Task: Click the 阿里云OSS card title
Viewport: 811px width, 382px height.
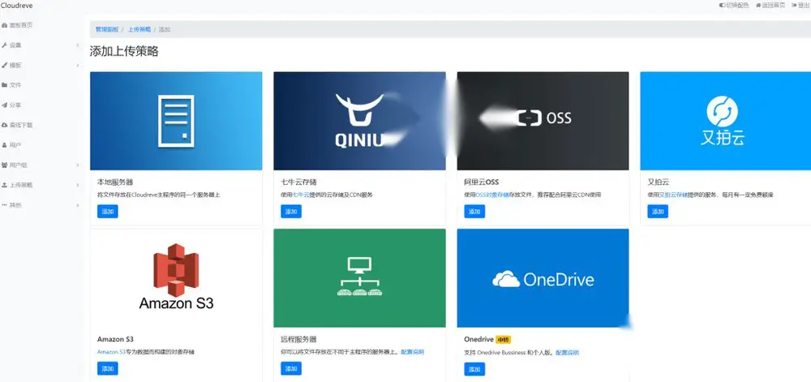Action: pyautogui.click(x=481, y=182)
